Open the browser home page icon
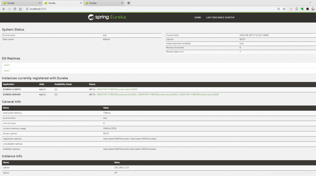Viewport: 316px width, 176px height. [x=20, y=9]
